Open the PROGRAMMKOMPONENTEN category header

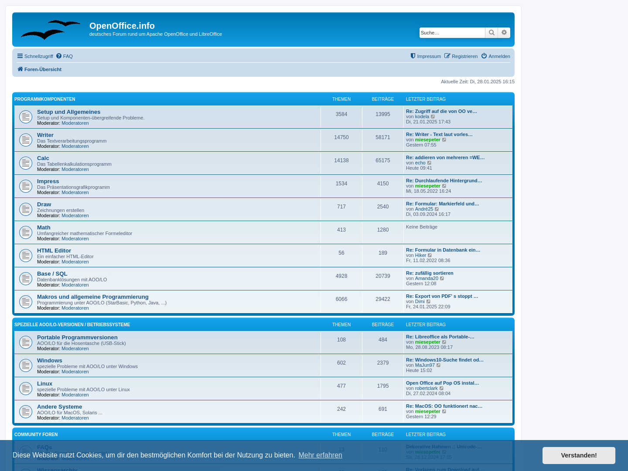(44, 99)
